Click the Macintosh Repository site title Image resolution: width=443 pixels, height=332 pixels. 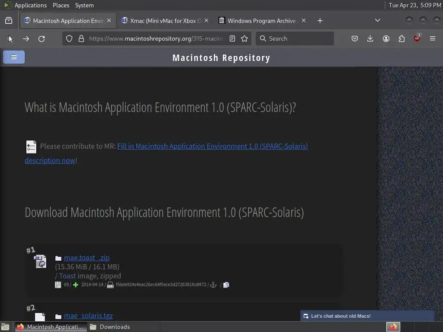pyautogui.click(x=221, y=57)
